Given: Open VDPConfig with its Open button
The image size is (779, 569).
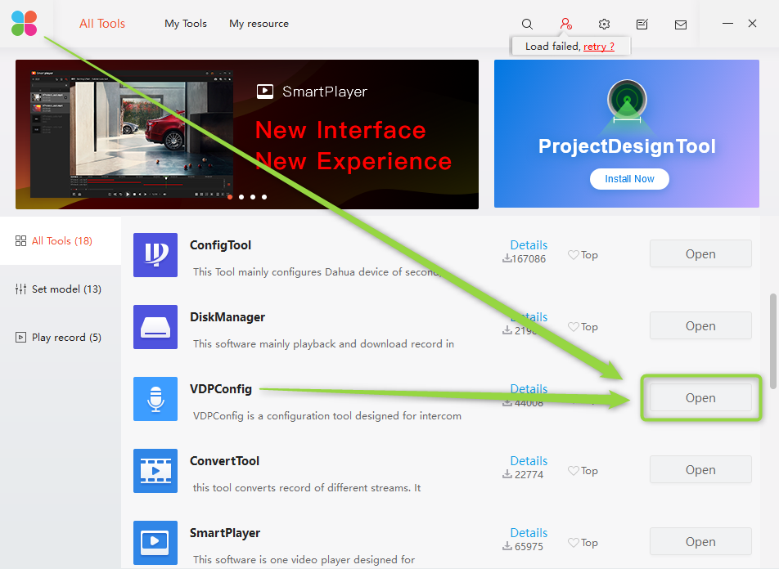Looking at the screenshot, I should [700, 397].
